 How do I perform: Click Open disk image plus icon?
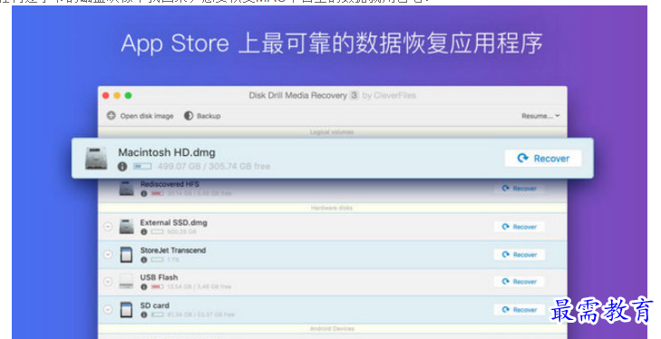click(111, 115)
